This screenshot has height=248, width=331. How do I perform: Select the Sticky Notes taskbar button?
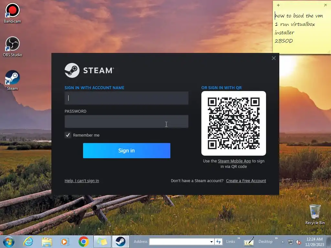[102, 242]
